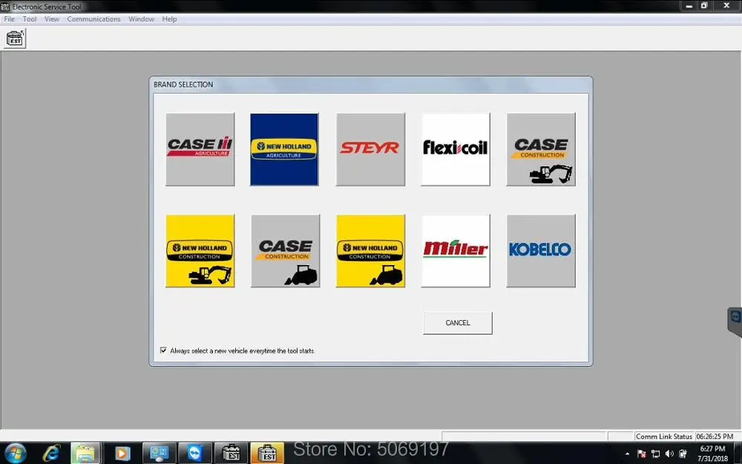Click the volume speaker tray icon
742x464 pixels.
[669, 454]
